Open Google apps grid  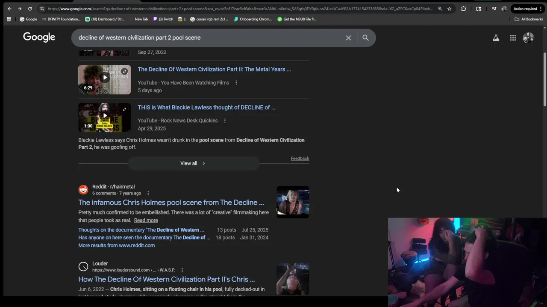(x=513, y=38)
